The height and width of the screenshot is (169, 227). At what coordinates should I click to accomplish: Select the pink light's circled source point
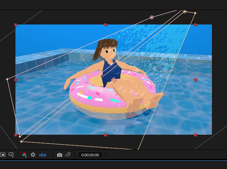tap(152, 17)
